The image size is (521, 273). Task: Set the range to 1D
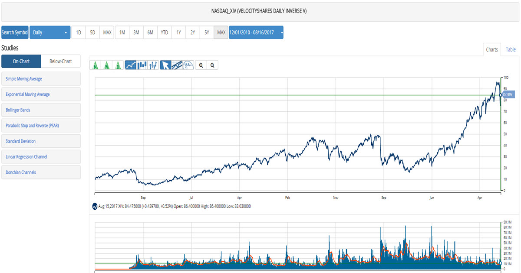click(x=79, y=32)
